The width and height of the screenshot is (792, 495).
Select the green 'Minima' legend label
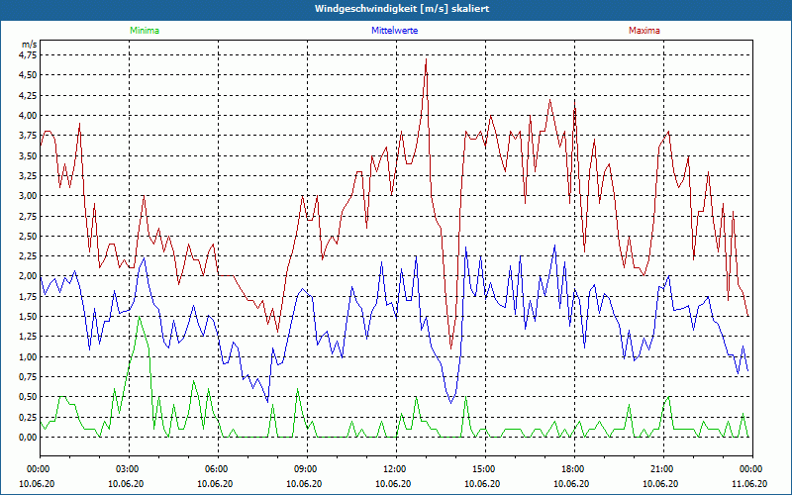pyautogui.click(x=145, y=31)
